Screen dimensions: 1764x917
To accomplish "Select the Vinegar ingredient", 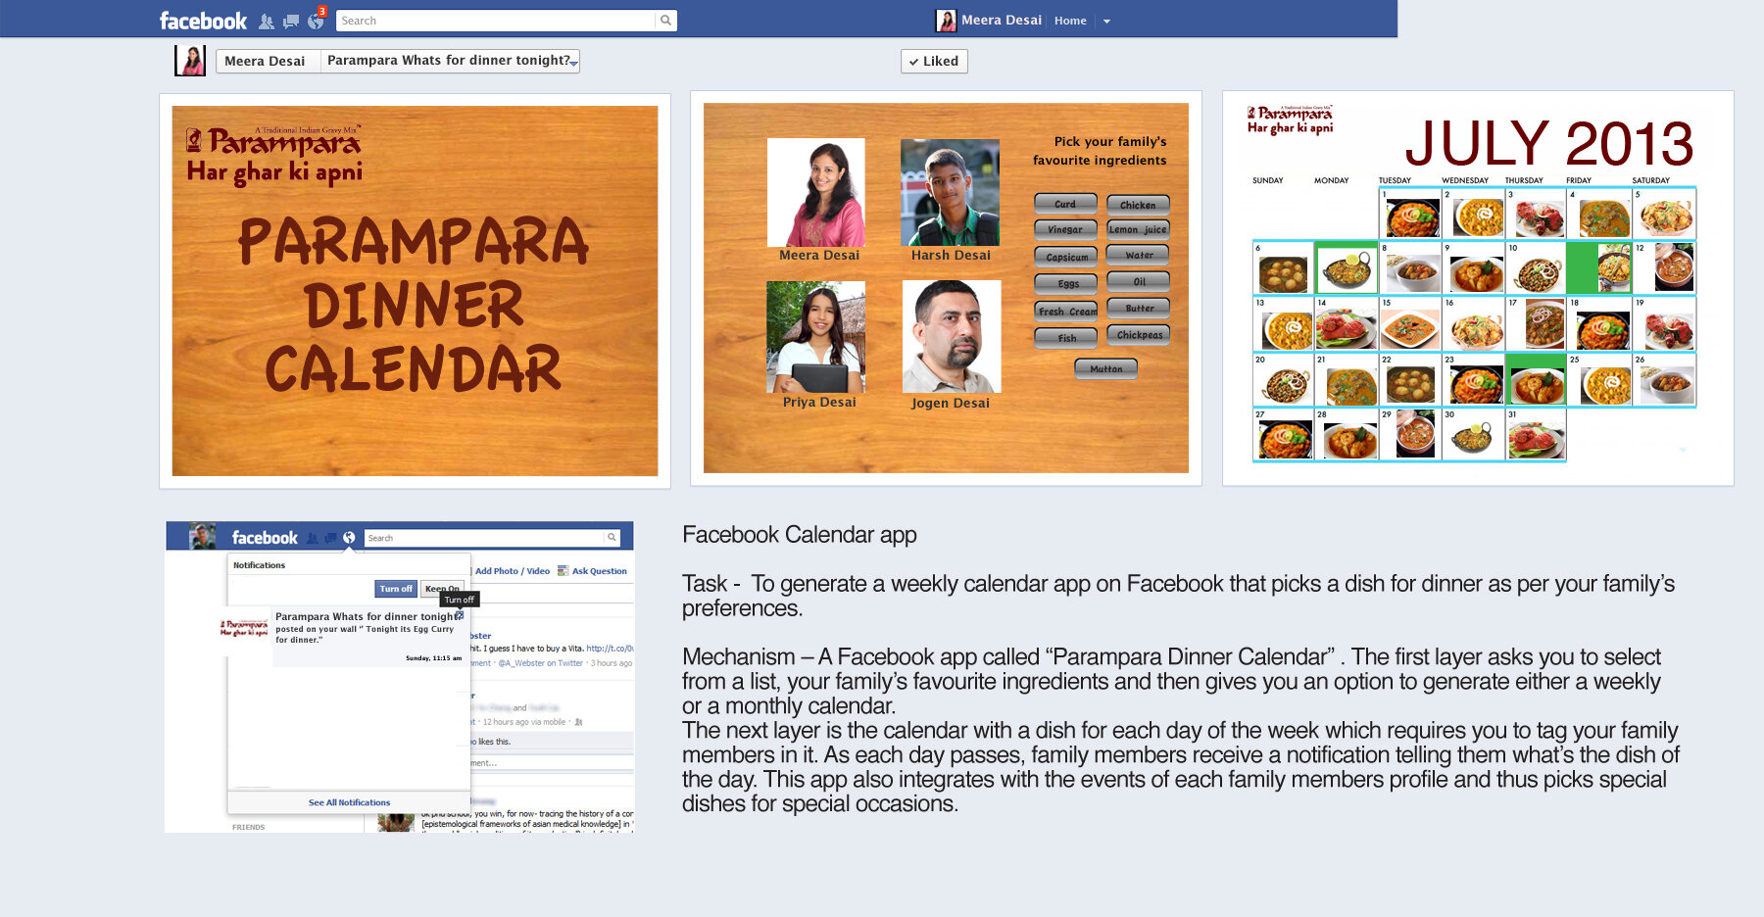I will pyautogui.click(x=1065, y=229).
